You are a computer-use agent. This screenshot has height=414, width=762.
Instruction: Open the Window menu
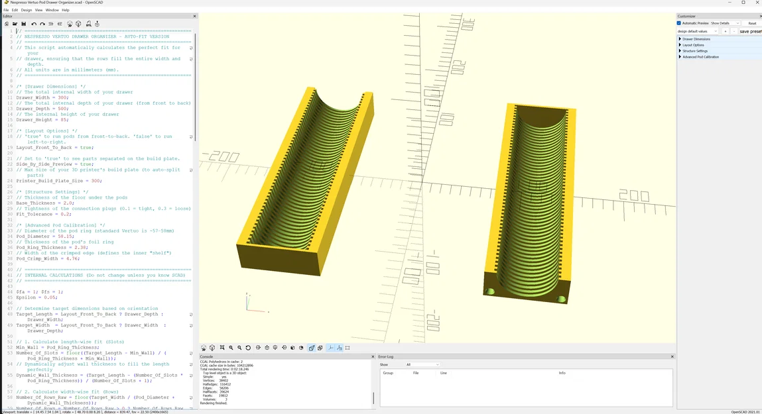click(52, 10)
